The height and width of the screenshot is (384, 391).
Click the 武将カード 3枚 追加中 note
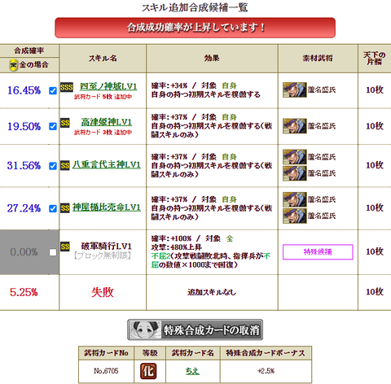coord(103,133)
